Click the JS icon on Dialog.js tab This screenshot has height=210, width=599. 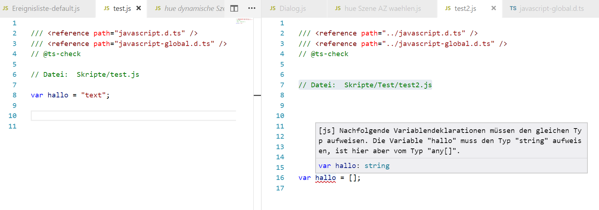(273, 8)
